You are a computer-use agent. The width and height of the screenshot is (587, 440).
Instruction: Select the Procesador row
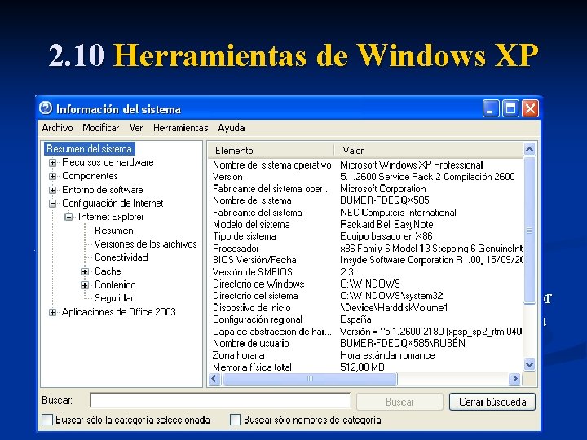click(x=365, y=248)
